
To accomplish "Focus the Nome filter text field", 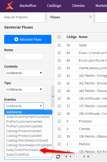I will 24,57.
